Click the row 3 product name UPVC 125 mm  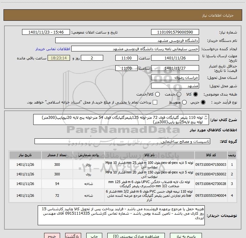click(x=150, y=184)
